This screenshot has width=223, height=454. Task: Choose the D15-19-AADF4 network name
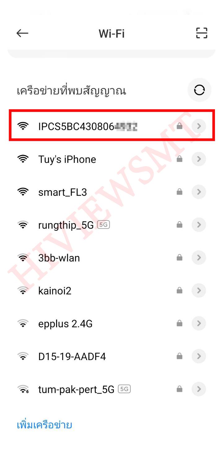coord(72,357)
